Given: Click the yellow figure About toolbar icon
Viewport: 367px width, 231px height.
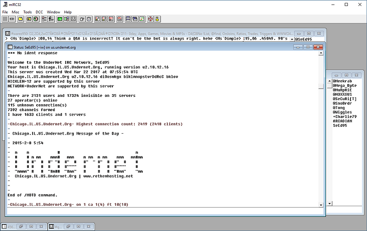Looking at the screenshot, I should click(157, 19).
